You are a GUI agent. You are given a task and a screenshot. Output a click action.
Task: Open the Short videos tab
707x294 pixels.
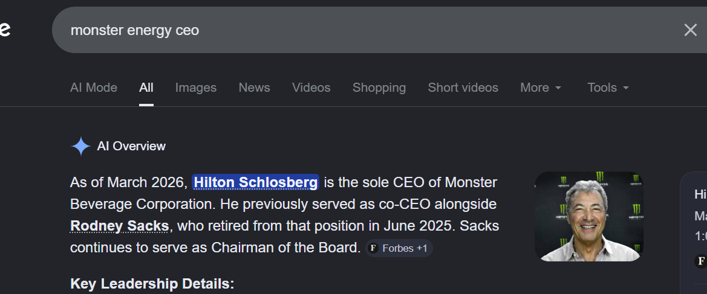pos(463,88)
